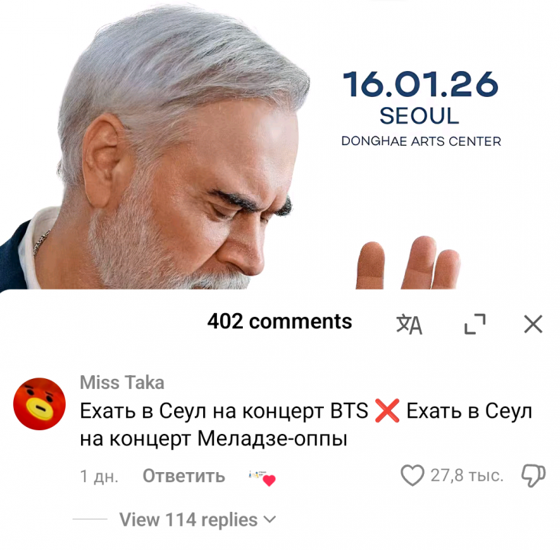Screen dimensions: 560x550
Task: Expand the comments panel to fullscreen
Action: pyautogui.click(x=475, y=324)
